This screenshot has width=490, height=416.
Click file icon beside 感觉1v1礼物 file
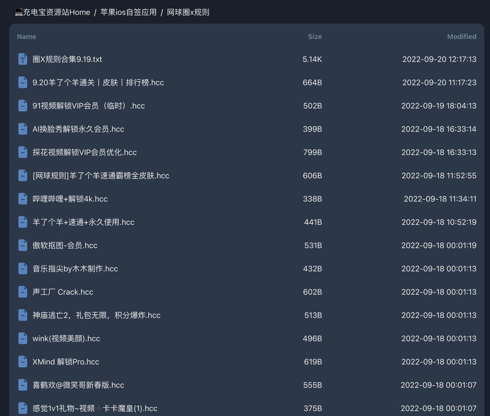pyautogui.click(x=23, y=408)
